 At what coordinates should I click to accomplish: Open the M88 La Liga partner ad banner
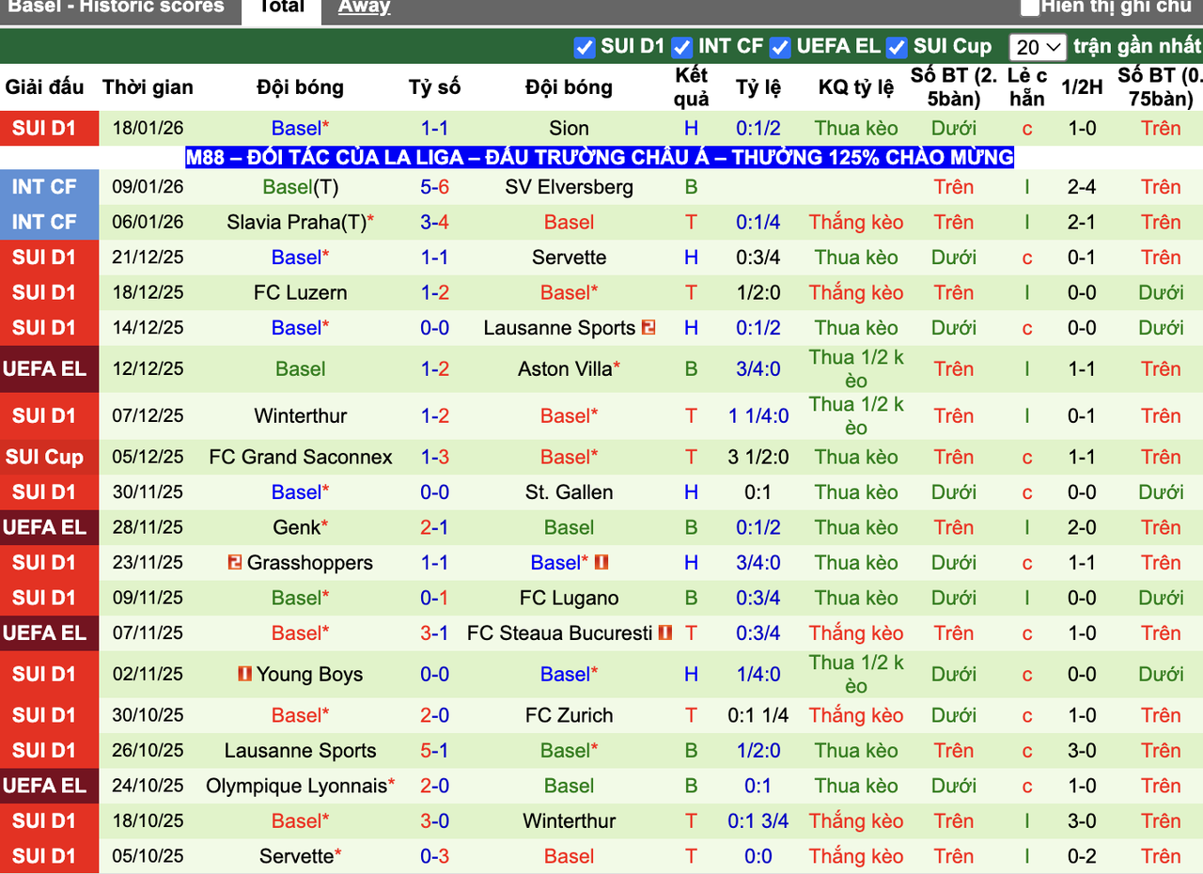point(600,157)
